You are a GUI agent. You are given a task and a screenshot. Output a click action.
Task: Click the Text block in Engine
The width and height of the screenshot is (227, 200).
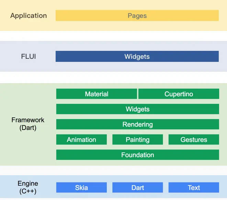[x=194, y=187]
